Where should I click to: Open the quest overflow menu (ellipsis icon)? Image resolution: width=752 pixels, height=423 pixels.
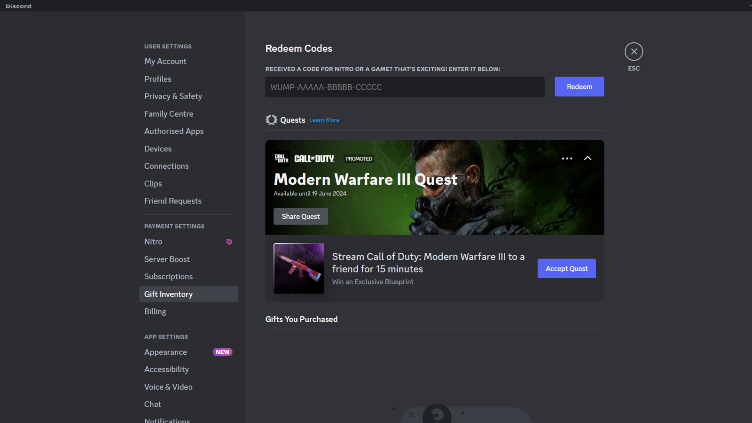[567, 158]
